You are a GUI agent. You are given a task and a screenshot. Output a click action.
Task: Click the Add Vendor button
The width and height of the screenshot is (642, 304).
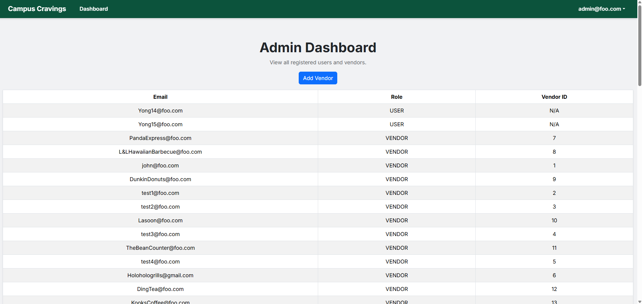point(318,78)
